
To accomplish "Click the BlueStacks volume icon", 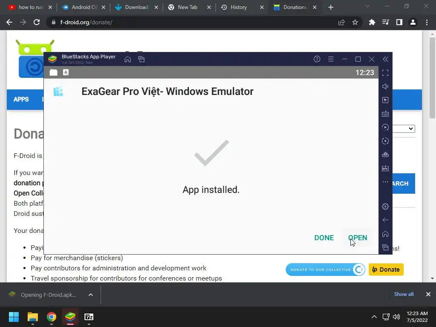I will 385,86.
